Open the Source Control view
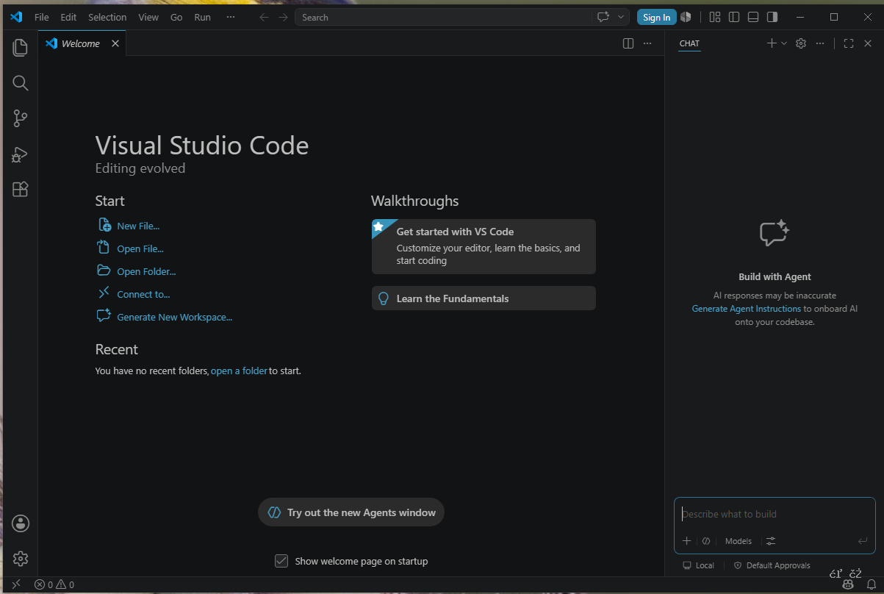The image size is (884, 594). pyautogui.click(x=21, y=118)
